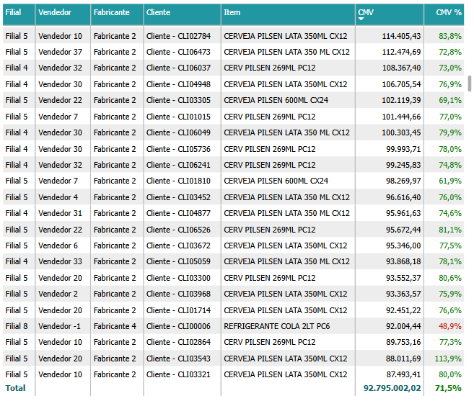Viewport: 474px width, 401px height.
Task: Click the Total row label
Action: [x=15, y=388]
